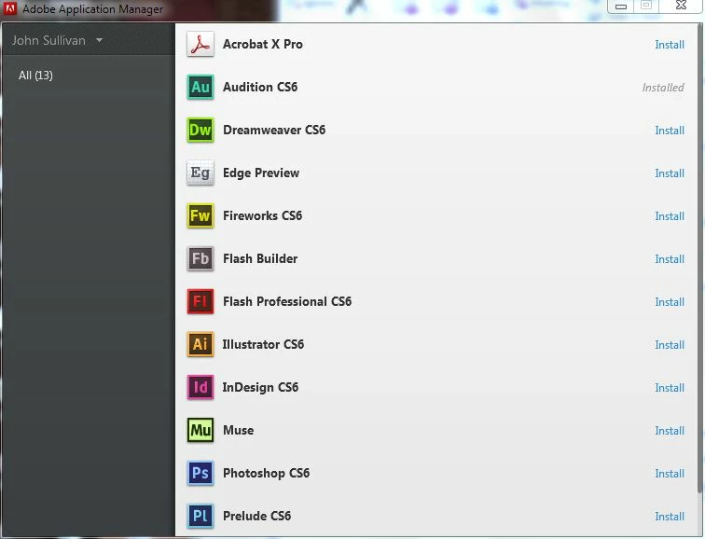The width and height of the screenshot is (705, 539).
Task: Click the Flash Professional Fl icon
Action: 200,301
